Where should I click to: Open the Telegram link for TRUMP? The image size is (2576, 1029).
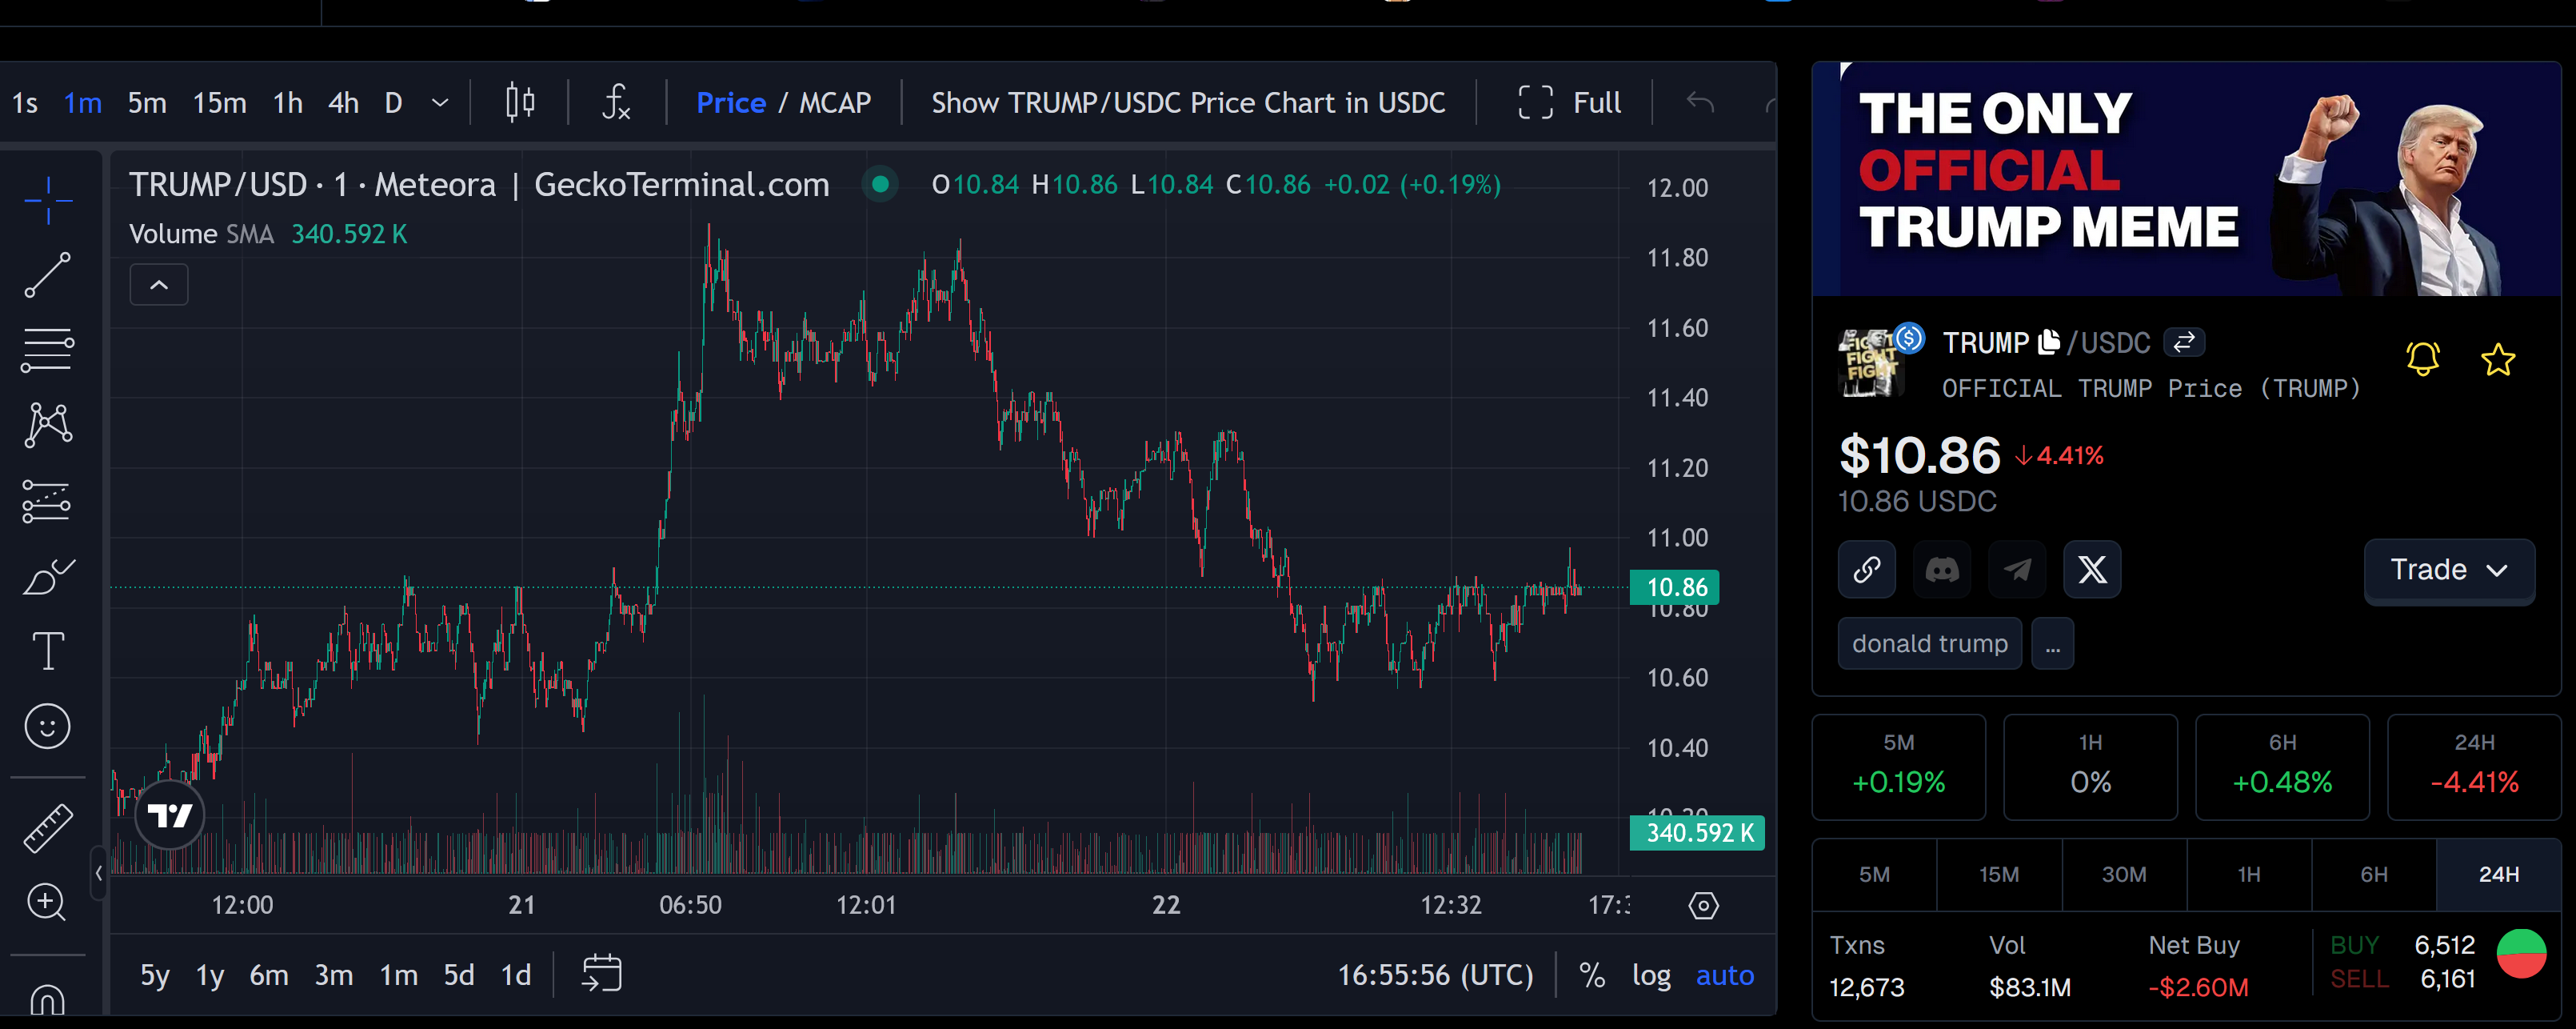(2017, 570)
